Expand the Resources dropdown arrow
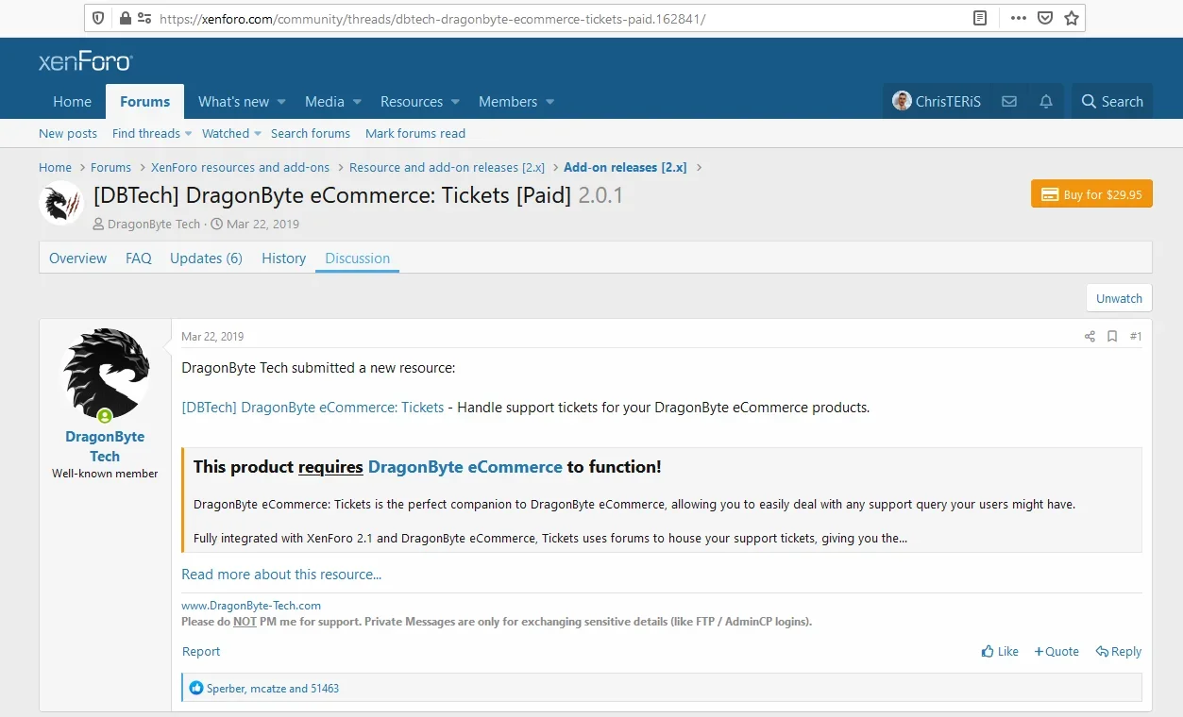Screen dimensions: 1183x717 point(455,102)
